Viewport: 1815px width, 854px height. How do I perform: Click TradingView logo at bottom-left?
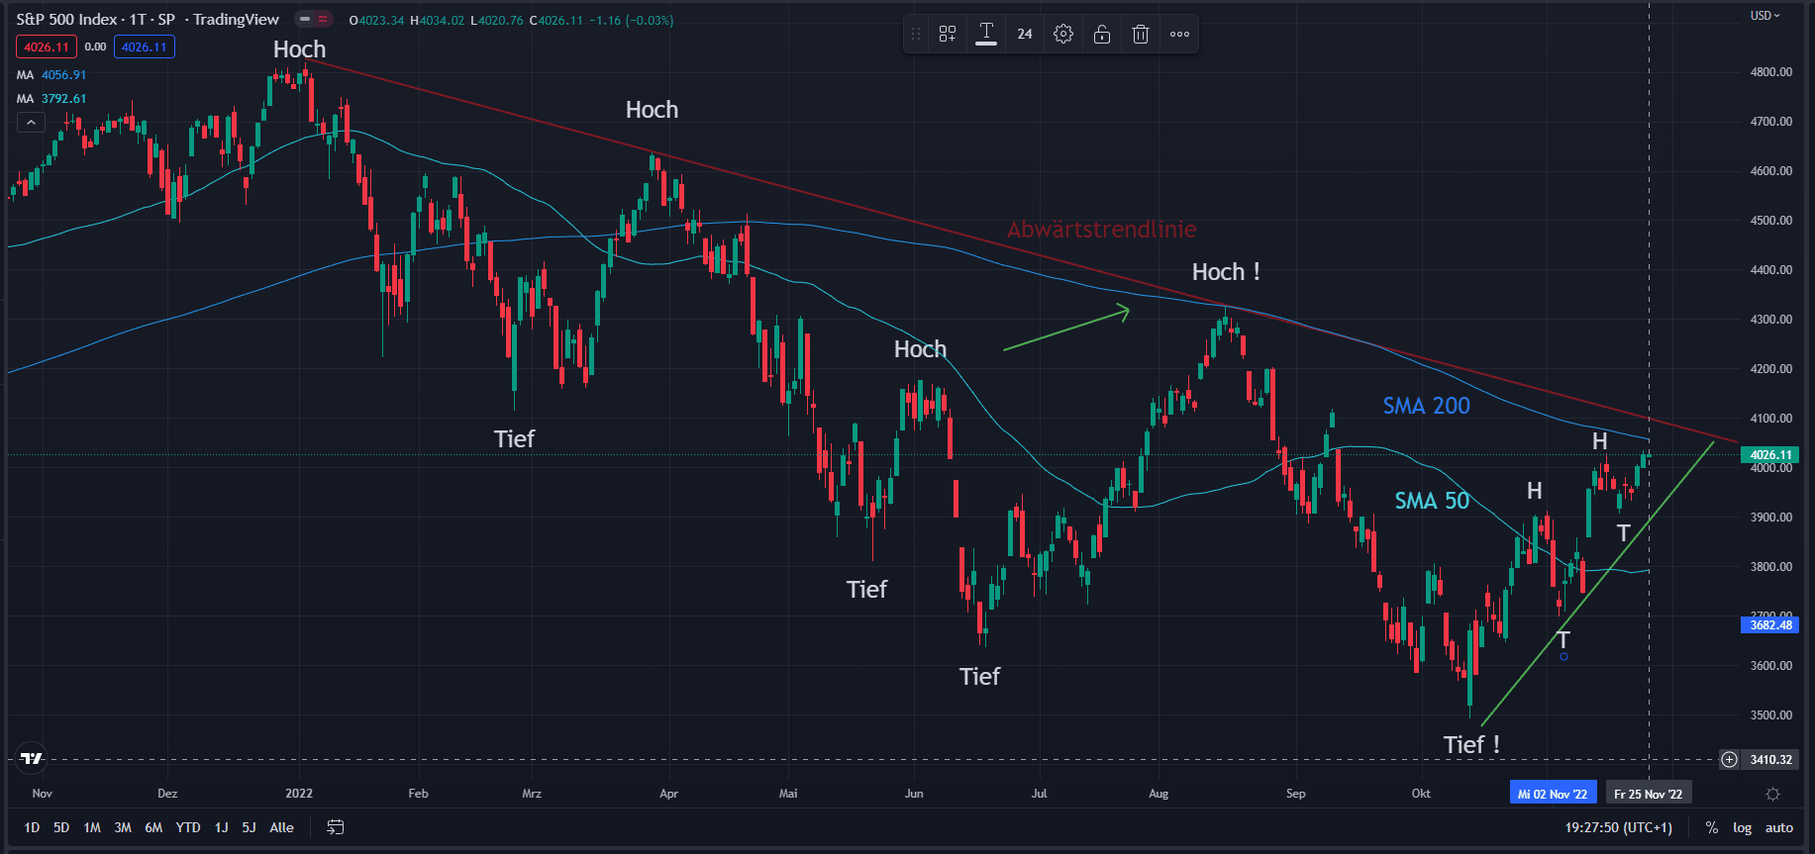point(32,758)
